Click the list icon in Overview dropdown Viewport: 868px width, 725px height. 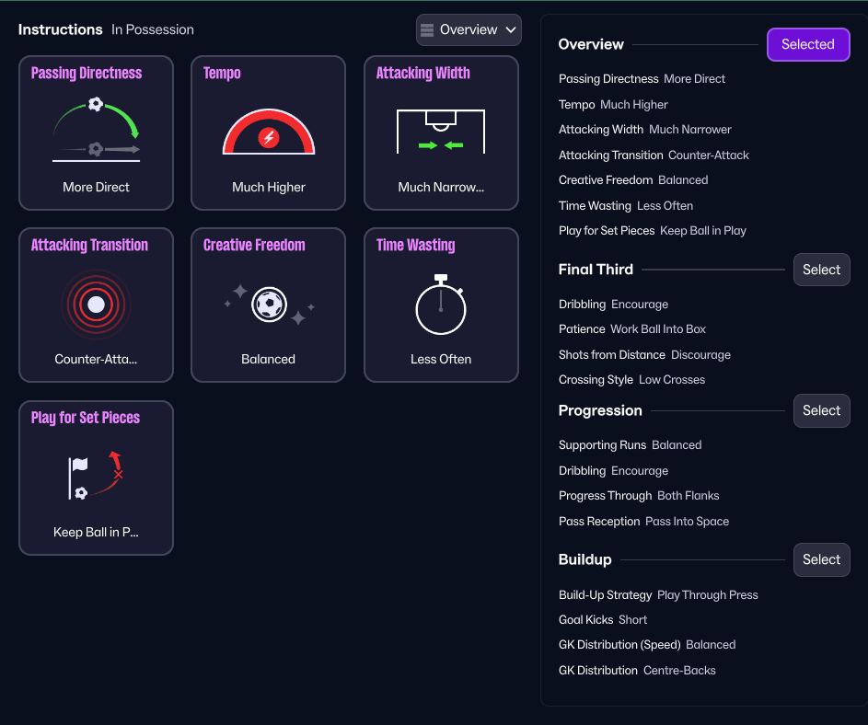(x=427, y=30)
